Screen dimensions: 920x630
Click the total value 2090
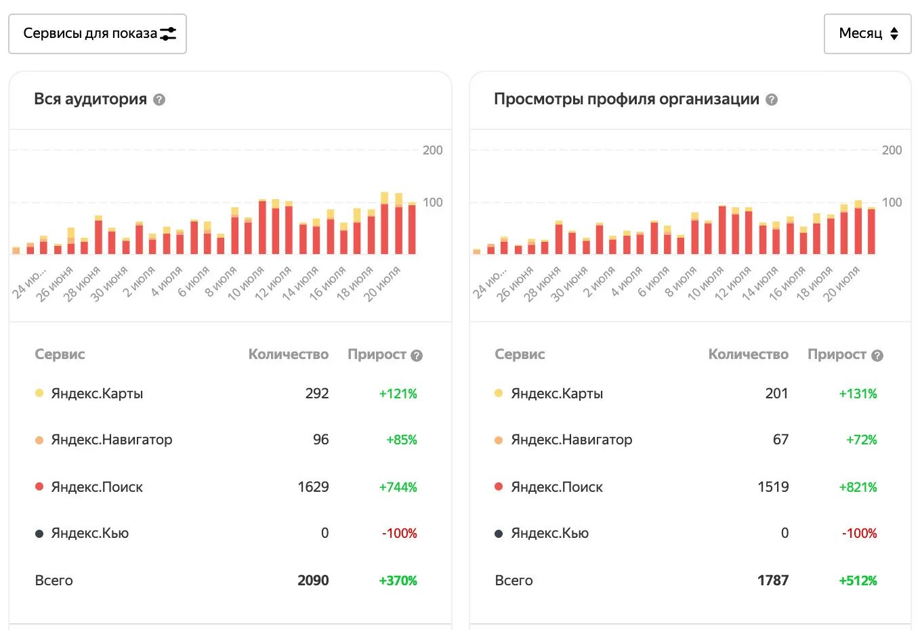[x=313, y=581]
